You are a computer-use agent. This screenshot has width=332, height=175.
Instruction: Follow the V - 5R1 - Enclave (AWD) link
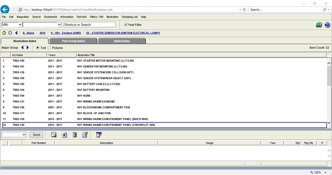coord(65,33)
